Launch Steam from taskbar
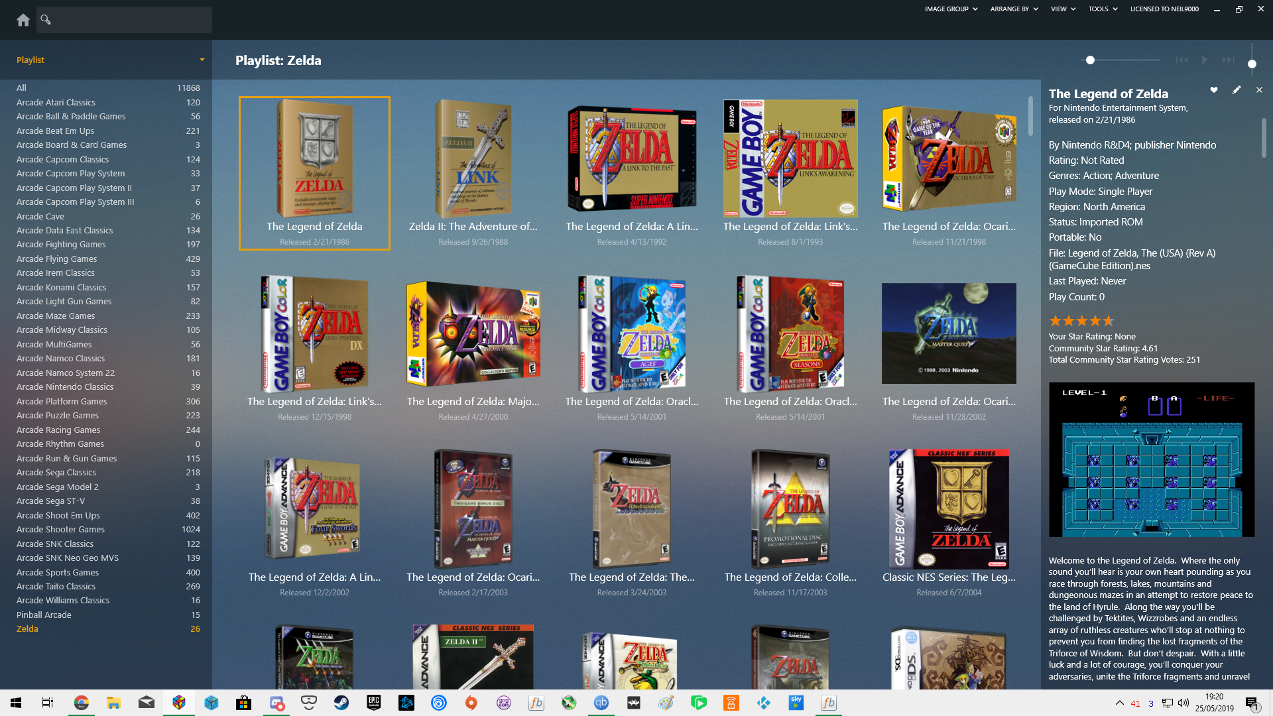 click(x=341, y=703)
